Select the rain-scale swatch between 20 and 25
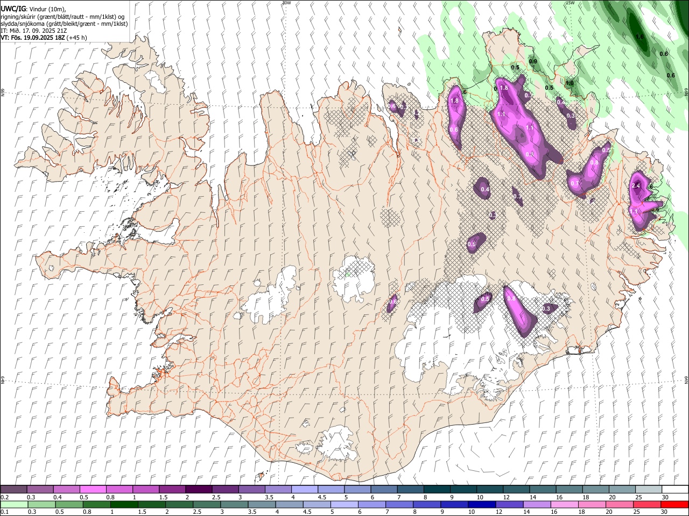The width and height of the screenshot is (689, 516). point(618,505)
